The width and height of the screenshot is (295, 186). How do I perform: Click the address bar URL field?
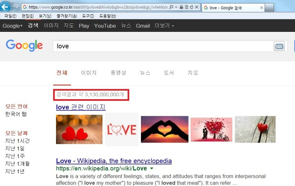[98, 7]
